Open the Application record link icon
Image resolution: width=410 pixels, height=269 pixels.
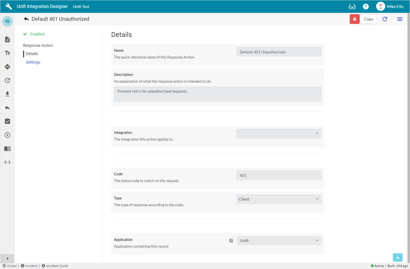pyautogui.click(x=231, y=241)
